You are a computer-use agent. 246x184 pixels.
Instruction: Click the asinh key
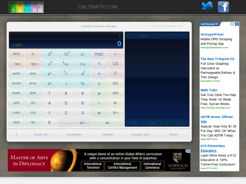coord(16,74)
